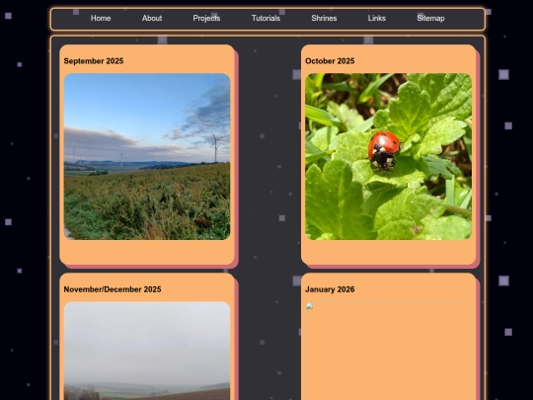Viewport: 533px width, 400px height.
Task: Go to the Home page
Action: [101, 19]
